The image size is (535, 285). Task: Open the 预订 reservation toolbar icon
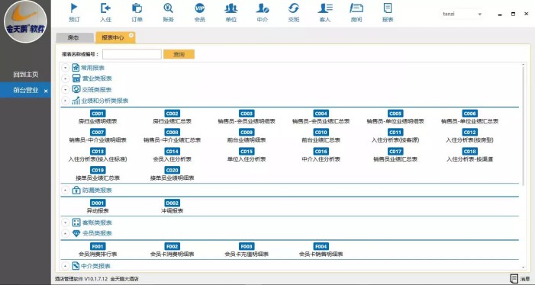[x=74, y=13]
